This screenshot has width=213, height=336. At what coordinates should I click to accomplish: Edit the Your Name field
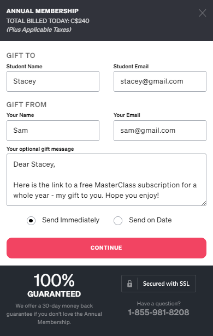coord(53,131)
